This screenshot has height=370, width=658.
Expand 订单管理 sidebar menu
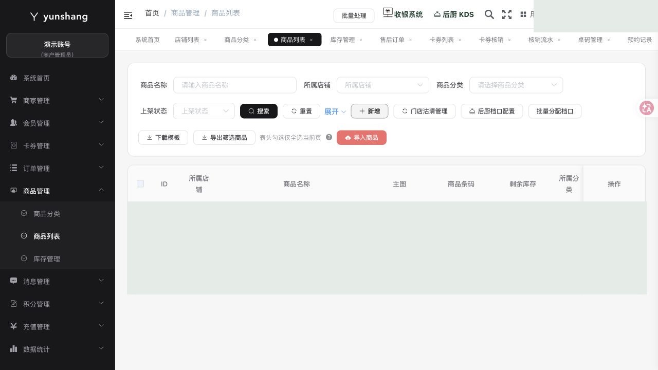[58, 169]
